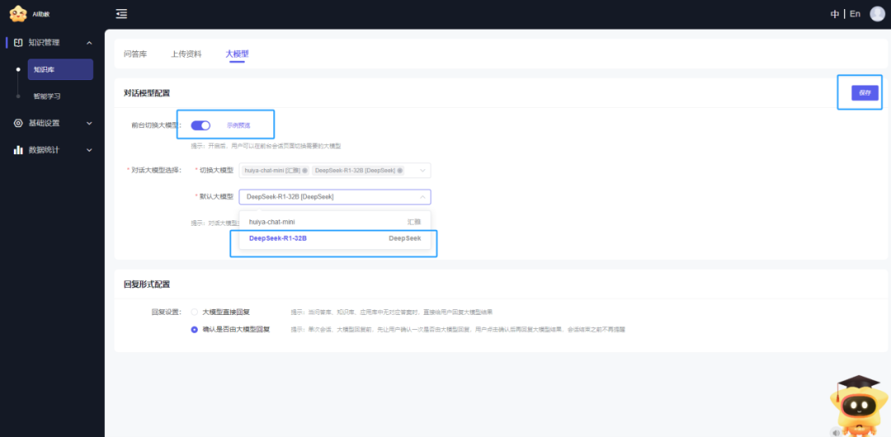Click the sidebar collapse hamburger icon
The image size is (891, 437).
(x=121, y=14)
